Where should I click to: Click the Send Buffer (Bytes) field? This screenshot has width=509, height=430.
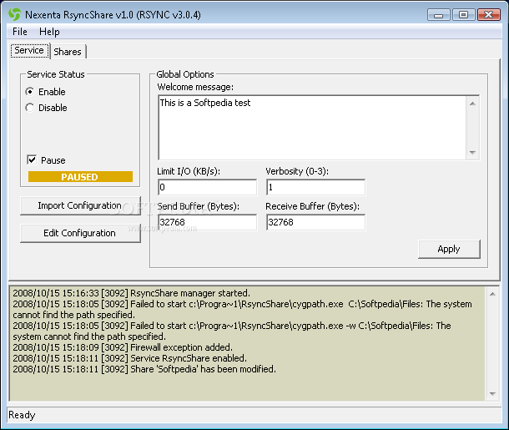pyautogui.click(x=207, y=222)
